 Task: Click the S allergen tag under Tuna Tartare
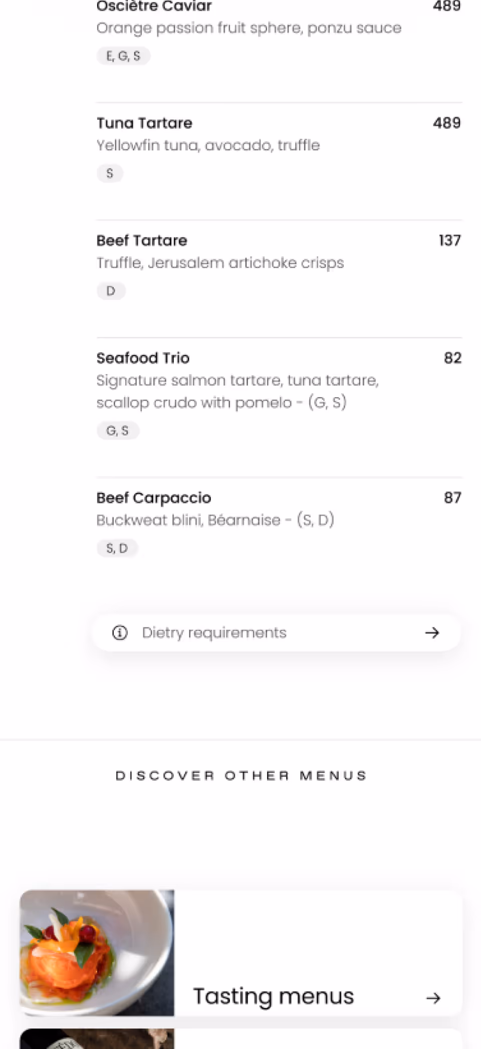(110, 173)
